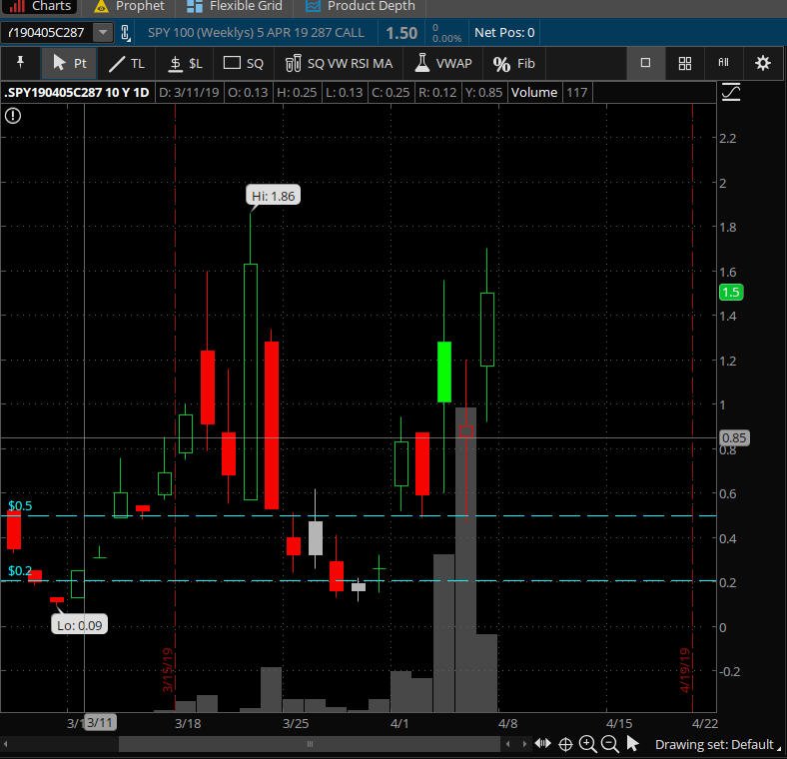The width and height of the screenshot is (787, 759).
Task: Switch to single chart layout square icon
Action: [645, 63]
